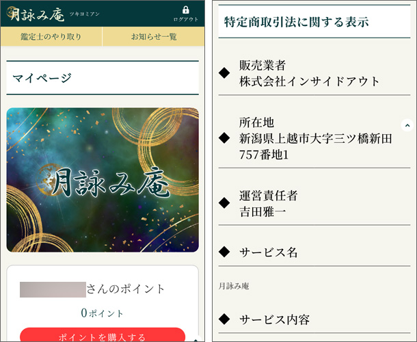Click the diamond bullet beside 販売業者

(224, 73)
